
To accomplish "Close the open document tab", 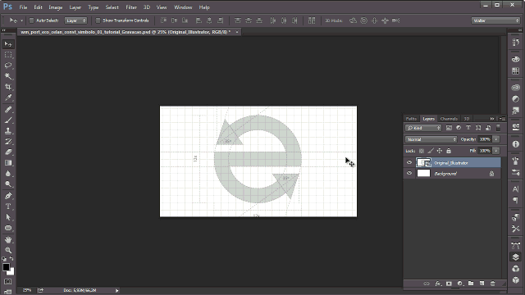I will [237, 32].
